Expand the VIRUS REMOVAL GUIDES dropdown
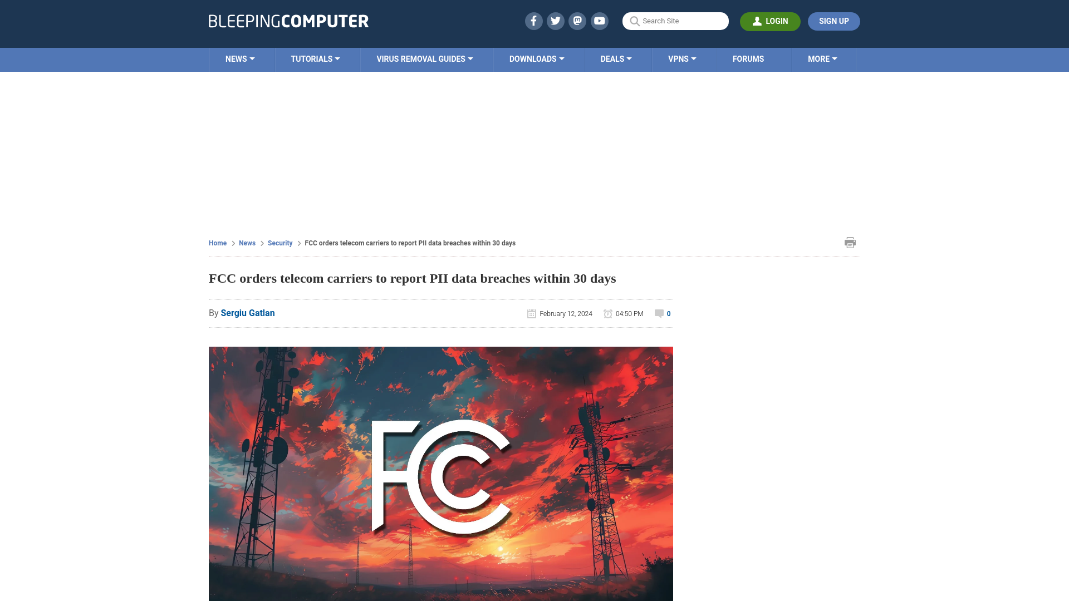 [425, 60]
